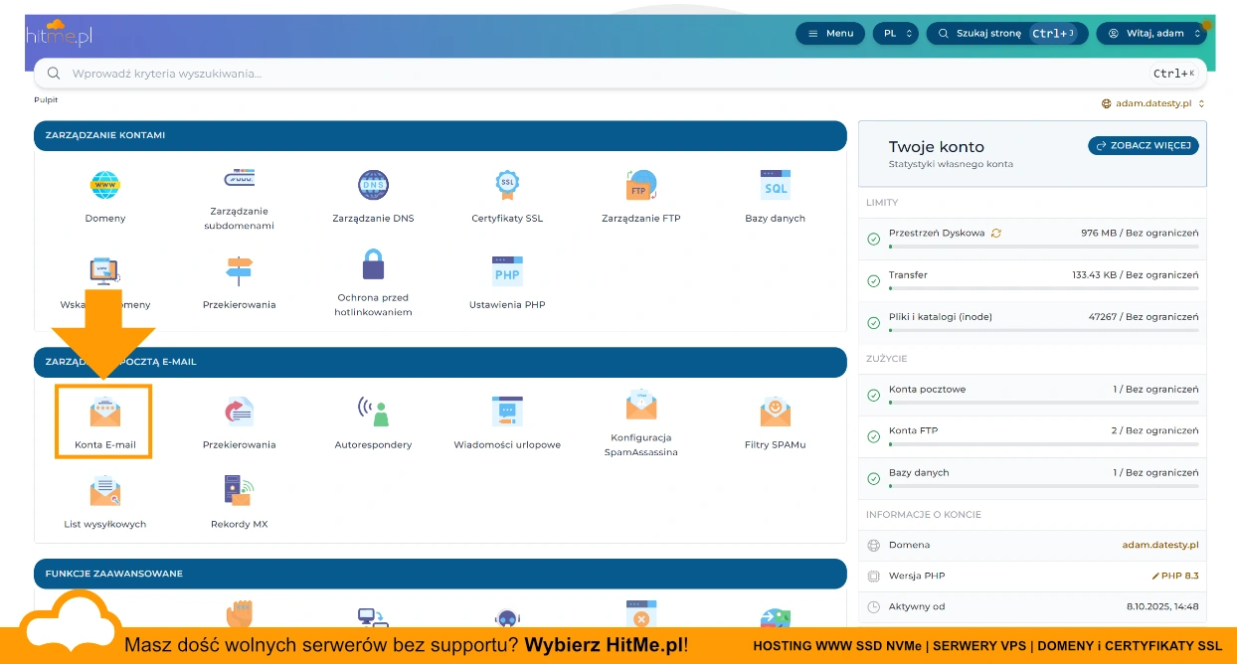Open Konta E-mail icon
Viewport: 1237px width, 664px height.
click(105, 411)
